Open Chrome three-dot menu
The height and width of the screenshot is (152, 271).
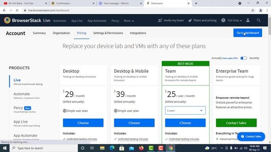267,10
